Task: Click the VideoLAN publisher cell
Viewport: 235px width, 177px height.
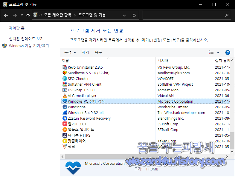Action: (x=165, y=96)
